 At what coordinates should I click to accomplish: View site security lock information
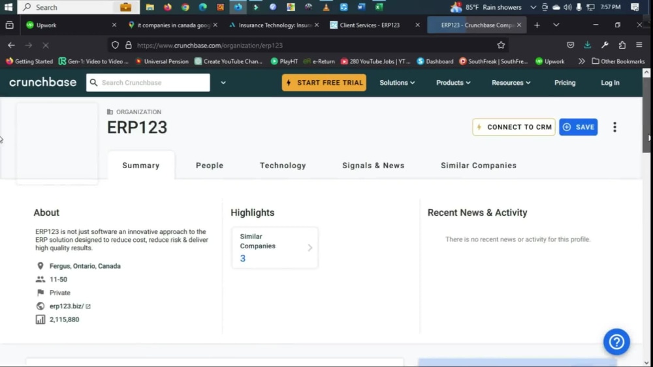tap(128, 45)
